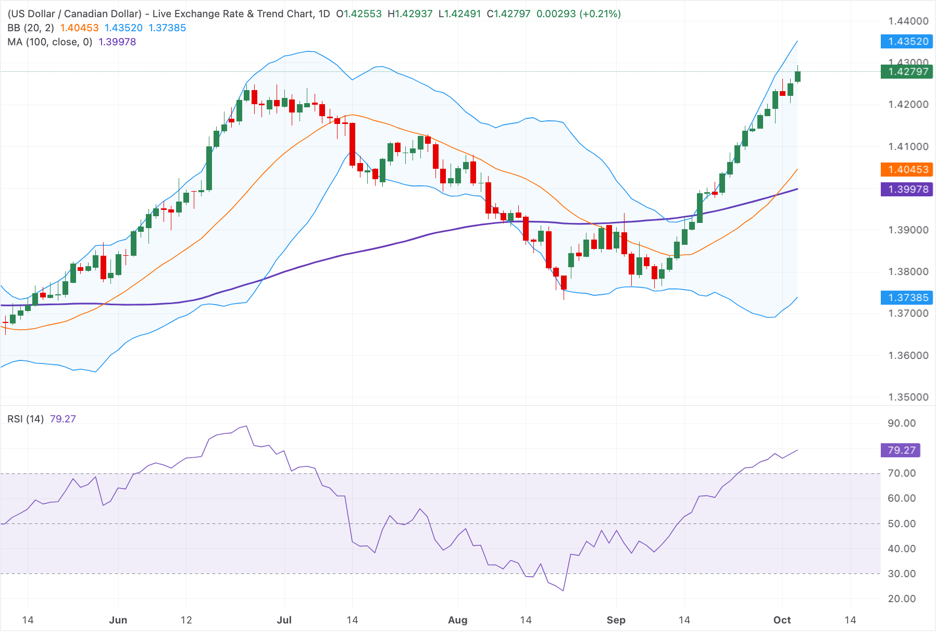This screenshot has height=637, width=936.
Task: Click the 90.00 RSI axis label
Action: point(902,423)
